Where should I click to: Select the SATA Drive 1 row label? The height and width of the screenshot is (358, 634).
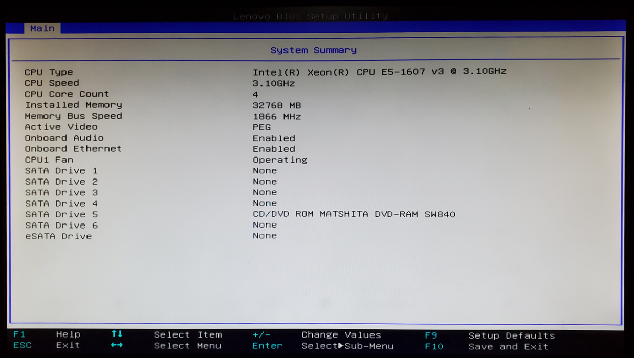61,170
